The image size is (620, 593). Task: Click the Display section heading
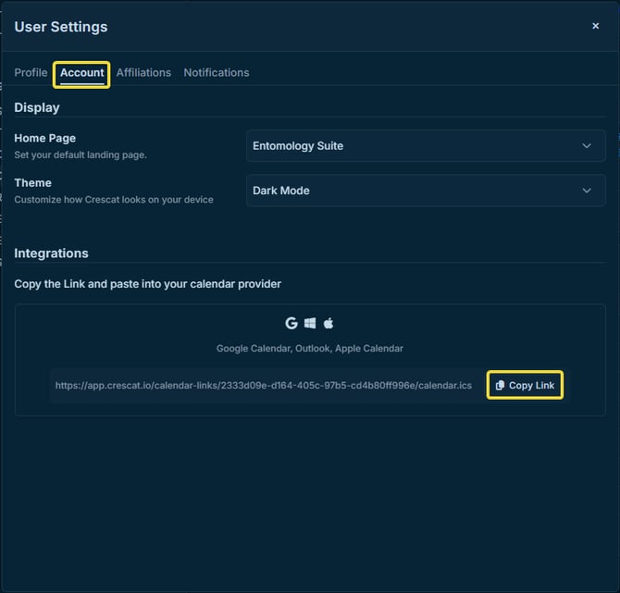pos(37,107)
